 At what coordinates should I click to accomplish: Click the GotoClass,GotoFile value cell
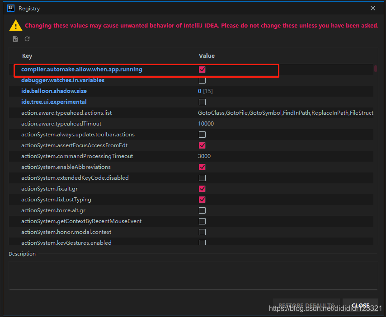click(286, 113)
